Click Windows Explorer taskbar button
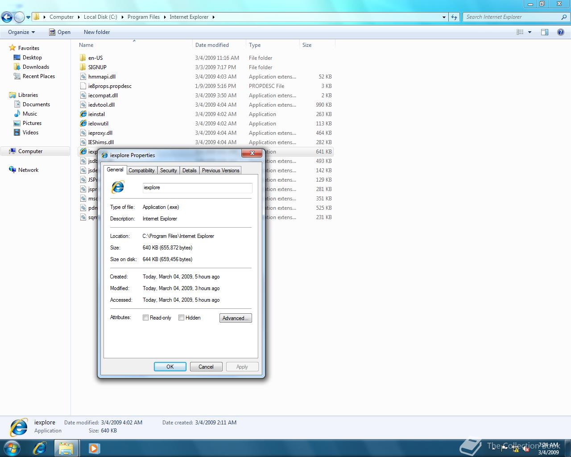Viewport: 571px width, 457px height. [66, 448]
